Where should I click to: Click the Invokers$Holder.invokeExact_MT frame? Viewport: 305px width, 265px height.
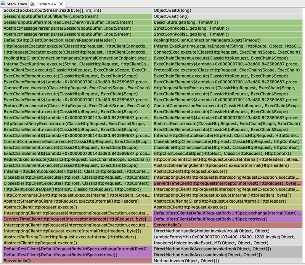[x=227, y=243]
